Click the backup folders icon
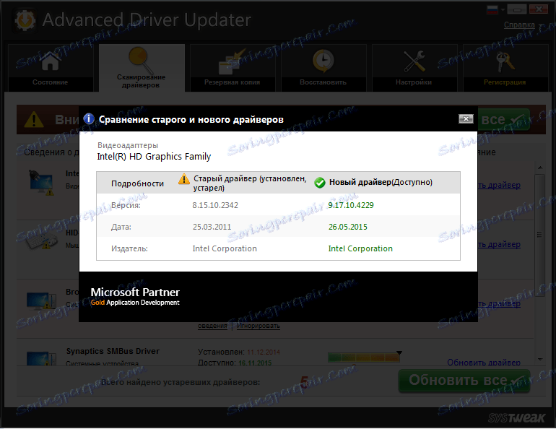 [231, 62]
